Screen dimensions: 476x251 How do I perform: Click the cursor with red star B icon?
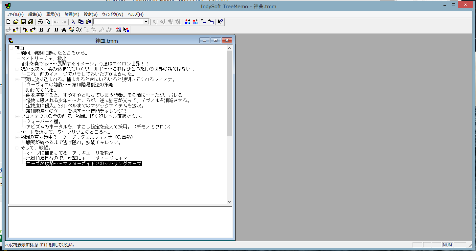click(x=126, y=30)
